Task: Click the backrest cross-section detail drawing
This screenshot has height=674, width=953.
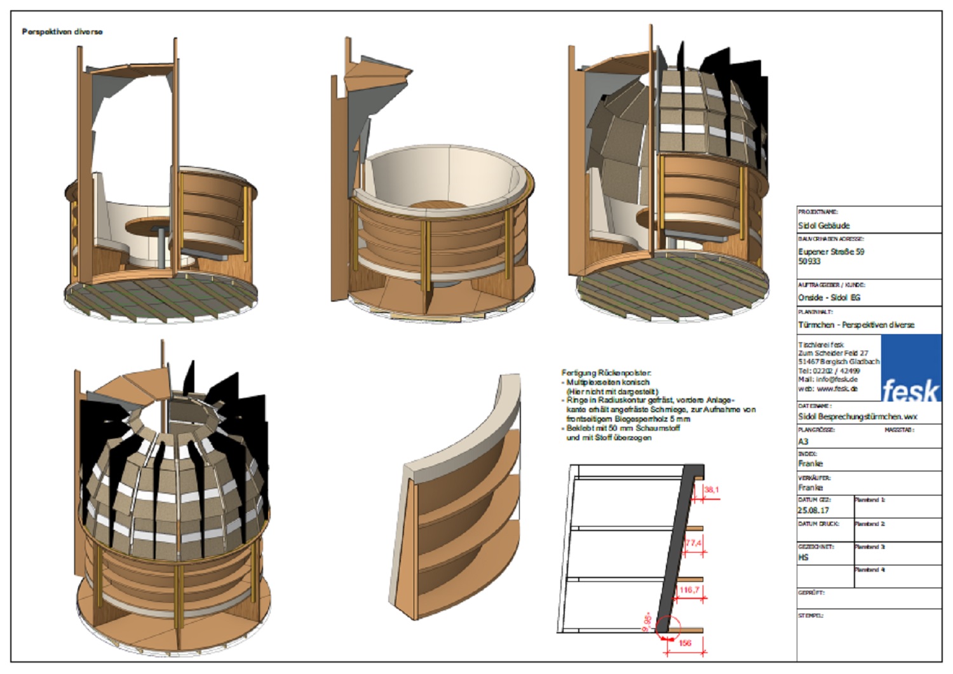Action: (x=635, y=553)
